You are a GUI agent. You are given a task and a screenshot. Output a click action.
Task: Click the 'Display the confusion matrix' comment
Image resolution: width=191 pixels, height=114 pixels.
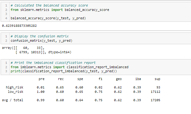pos(40,36)
